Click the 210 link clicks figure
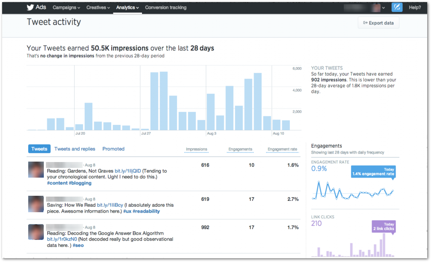 click(x=316, y=224)
